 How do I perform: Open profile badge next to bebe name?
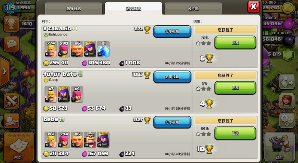point(62,119)
